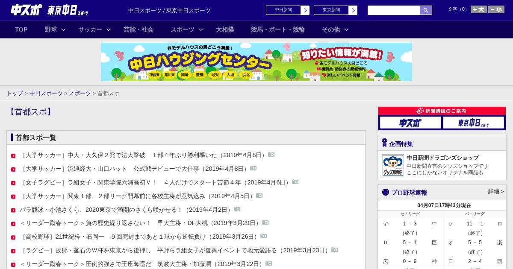Image resolution: width=513 pixels, height=269 pixels.
Task: Expand the スポーツ menu dropdown
Action: (x=201, y=29)
